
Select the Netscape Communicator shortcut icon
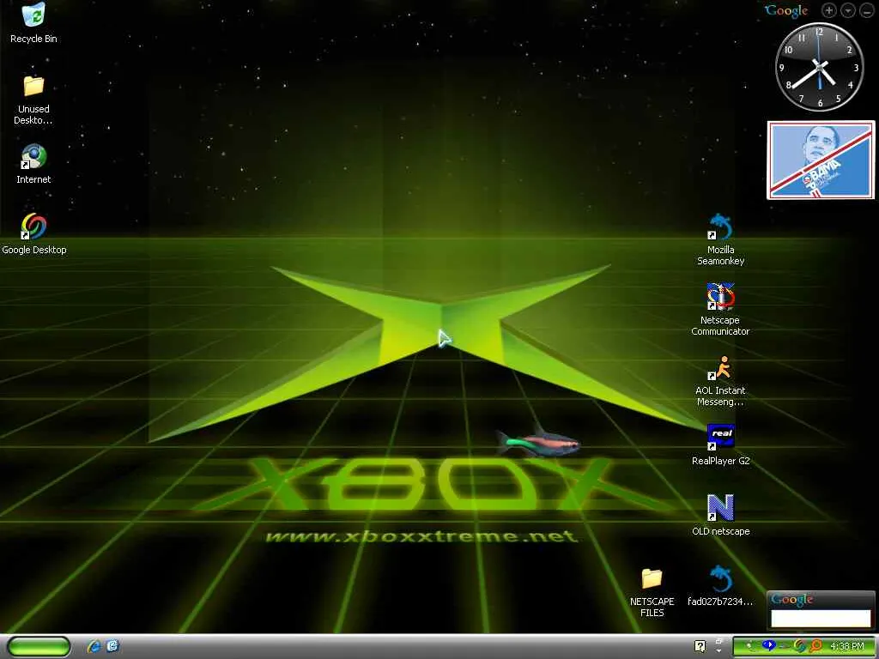point(720,296)
